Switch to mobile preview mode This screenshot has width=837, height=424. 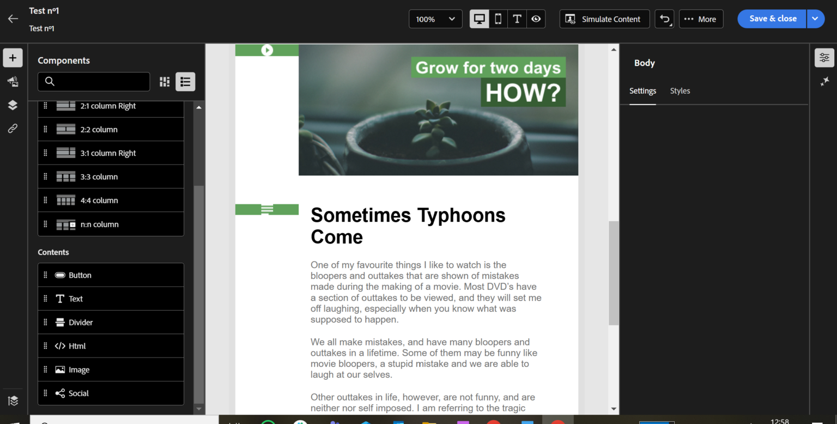click(x=498, y=19)
